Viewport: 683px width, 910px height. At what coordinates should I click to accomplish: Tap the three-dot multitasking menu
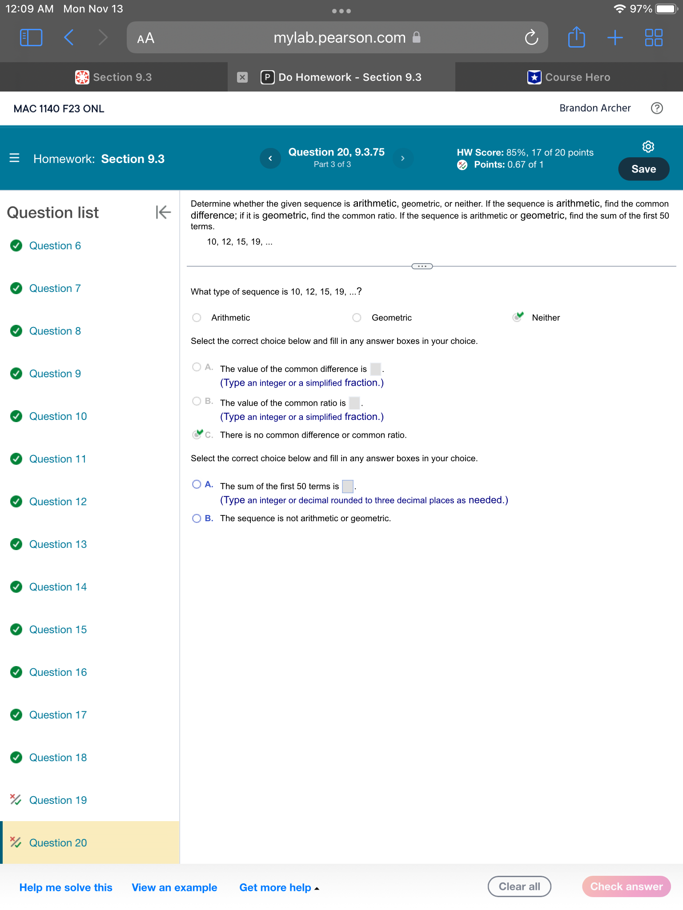pyautogui.click(x=341, y=11)
